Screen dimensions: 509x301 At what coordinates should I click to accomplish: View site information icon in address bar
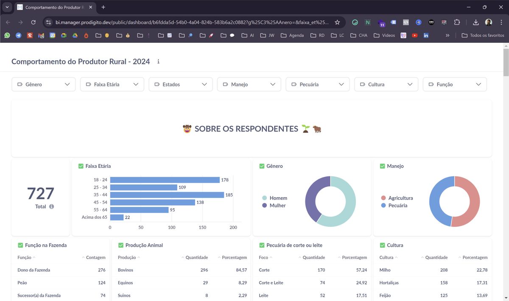[48, 22]
